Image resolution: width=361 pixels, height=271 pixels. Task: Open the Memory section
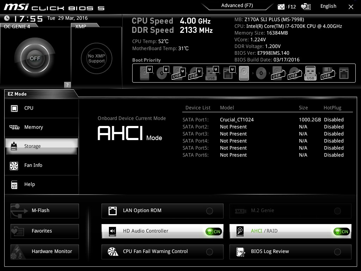pyautogui.click(x=42, y=127)
